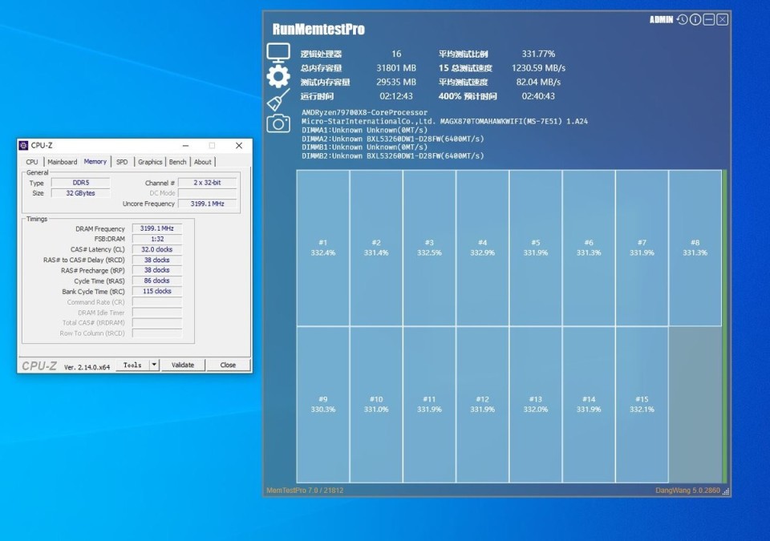Open the Bench tab
The height and width of the screenshot is (541, 770).
(178, 162)
